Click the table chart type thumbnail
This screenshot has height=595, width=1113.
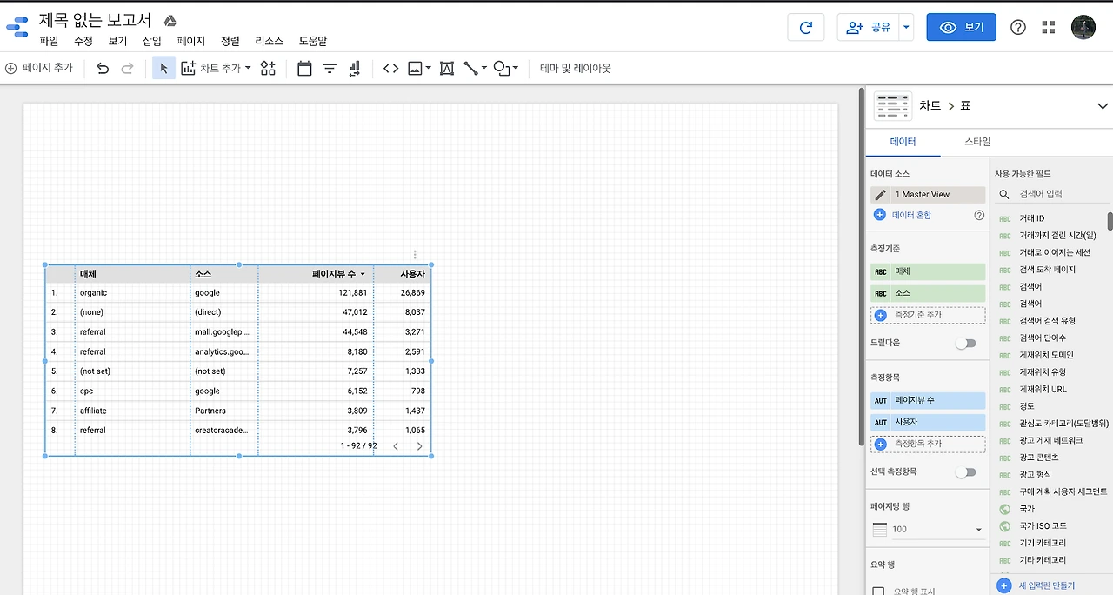point(893,105)
